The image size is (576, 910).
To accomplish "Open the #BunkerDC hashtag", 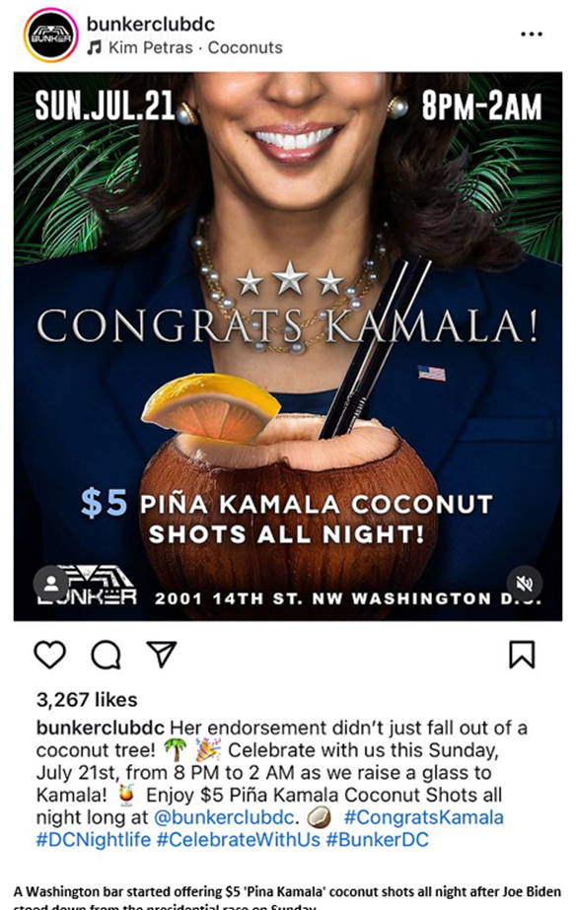I will (x=378, y=840).
